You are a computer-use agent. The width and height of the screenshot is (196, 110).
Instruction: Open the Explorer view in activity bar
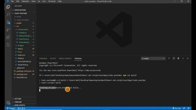coord(8,7)
